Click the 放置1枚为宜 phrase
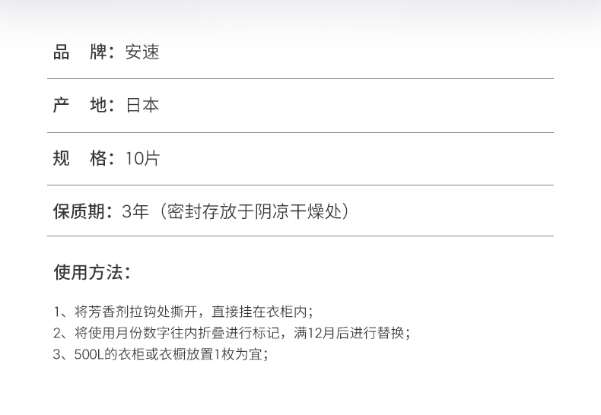 pos(228,354)
